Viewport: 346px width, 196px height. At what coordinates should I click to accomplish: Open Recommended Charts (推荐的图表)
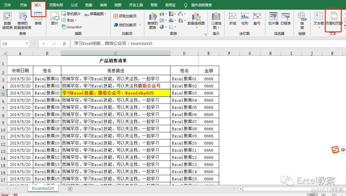pyautogui.click(x=152, y=21)
